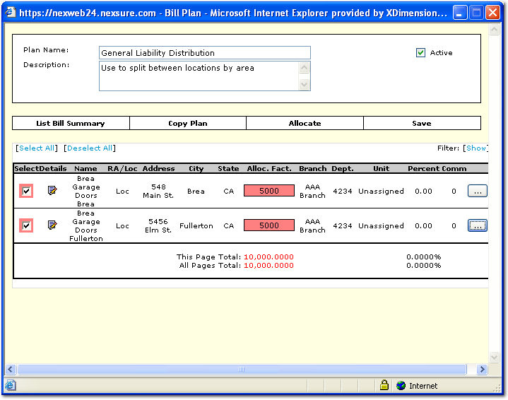Click Save on the plan bar
Screen dimensions: 508x400
tap(422, 123)
